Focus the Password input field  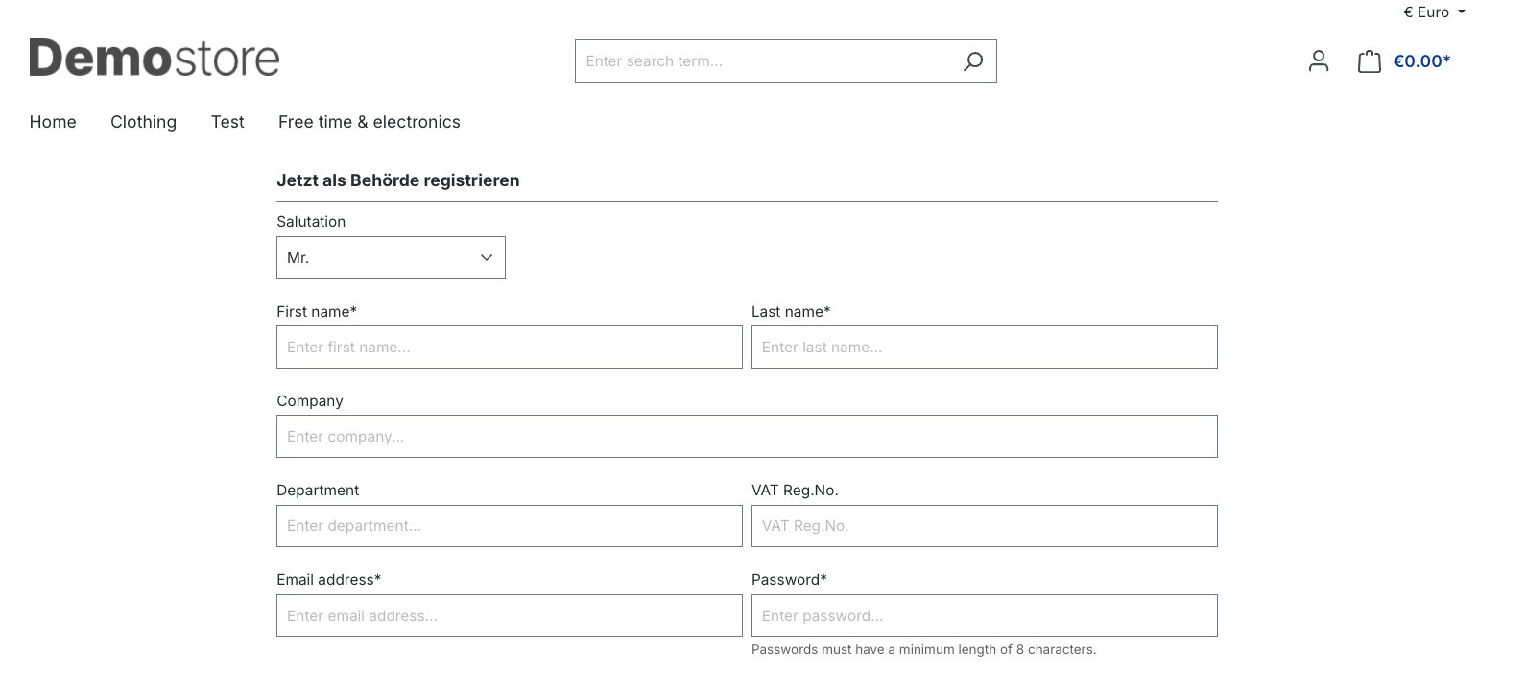coord(984,616)
